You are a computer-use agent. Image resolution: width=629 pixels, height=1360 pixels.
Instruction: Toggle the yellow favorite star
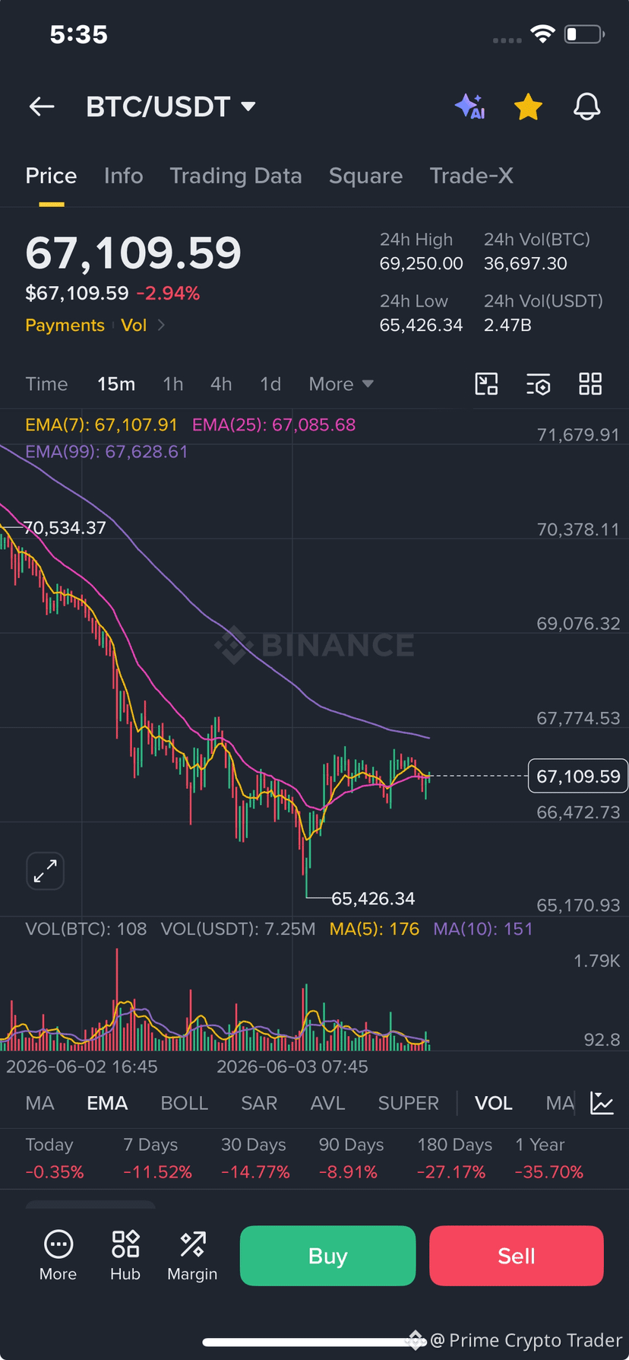[x=528, y=107]
